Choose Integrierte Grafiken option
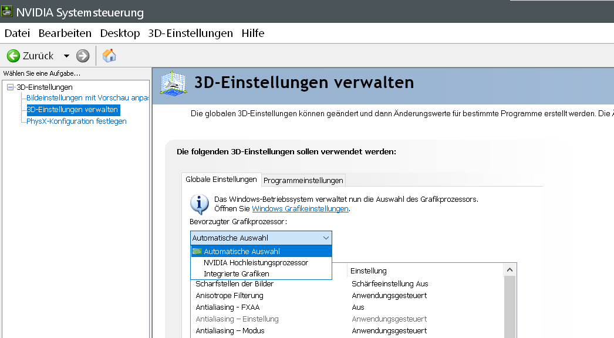This screenshot has width=614, height=338. point(261,274)
